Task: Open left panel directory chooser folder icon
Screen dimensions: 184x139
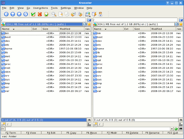Action: tap(89, 20)
